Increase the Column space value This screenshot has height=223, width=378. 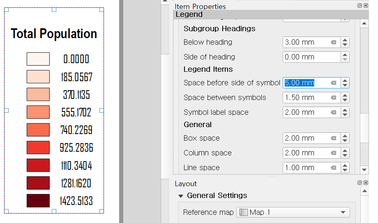pyautogui.click(x=345, y=151)
